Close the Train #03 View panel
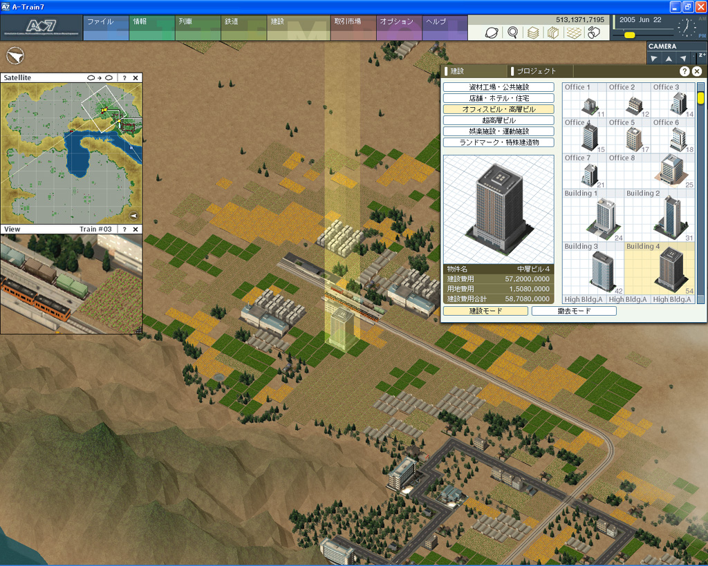708x566 pixels. click(136, 229)
